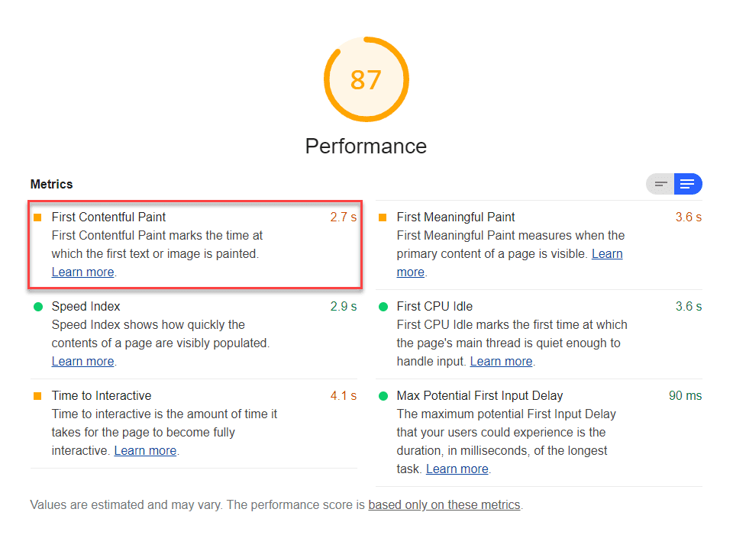Click green circle beside First CPU Idle

click(383, 307)
